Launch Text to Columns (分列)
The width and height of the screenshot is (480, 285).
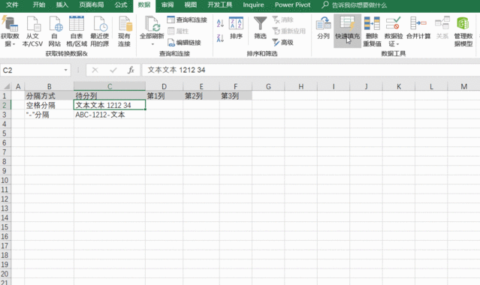(323, 28)
